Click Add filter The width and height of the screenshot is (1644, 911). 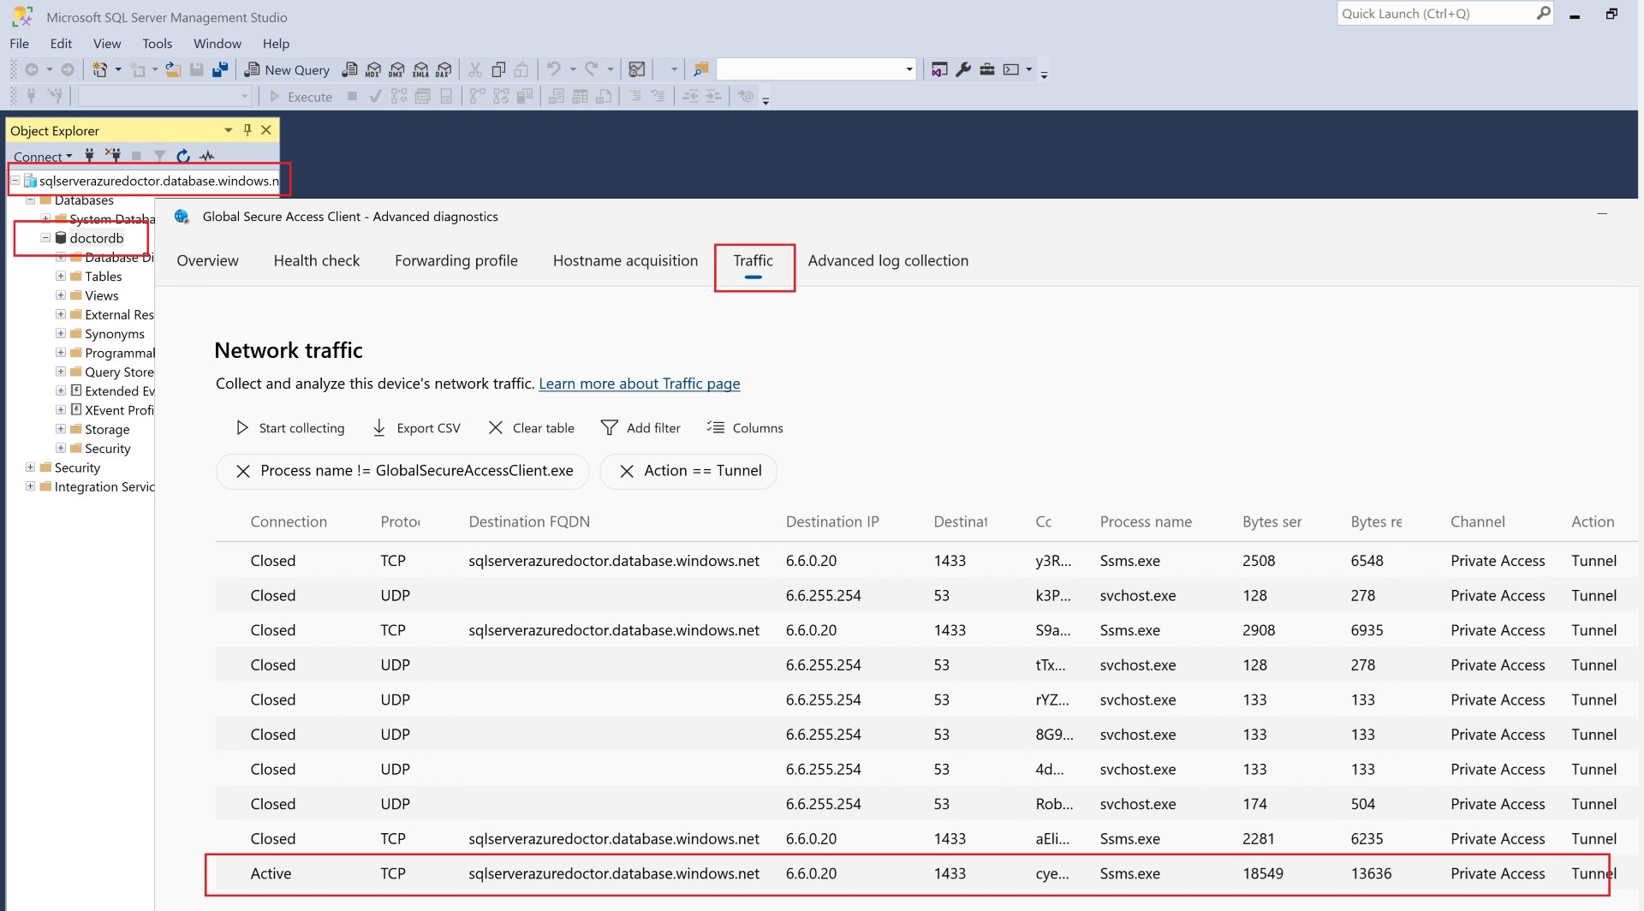point(640,428)
